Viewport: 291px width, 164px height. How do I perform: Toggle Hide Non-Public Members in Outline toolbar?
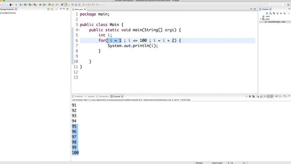coord(281,13)
